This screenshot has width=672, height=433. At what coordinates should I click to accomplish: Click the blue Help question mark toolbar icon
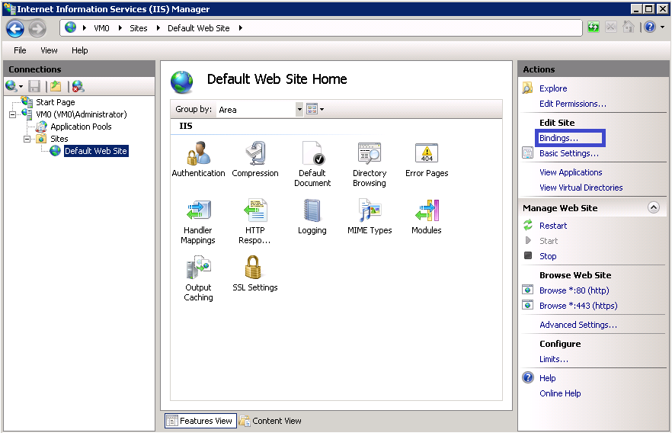pyautogui.click(x=650, y=27)
